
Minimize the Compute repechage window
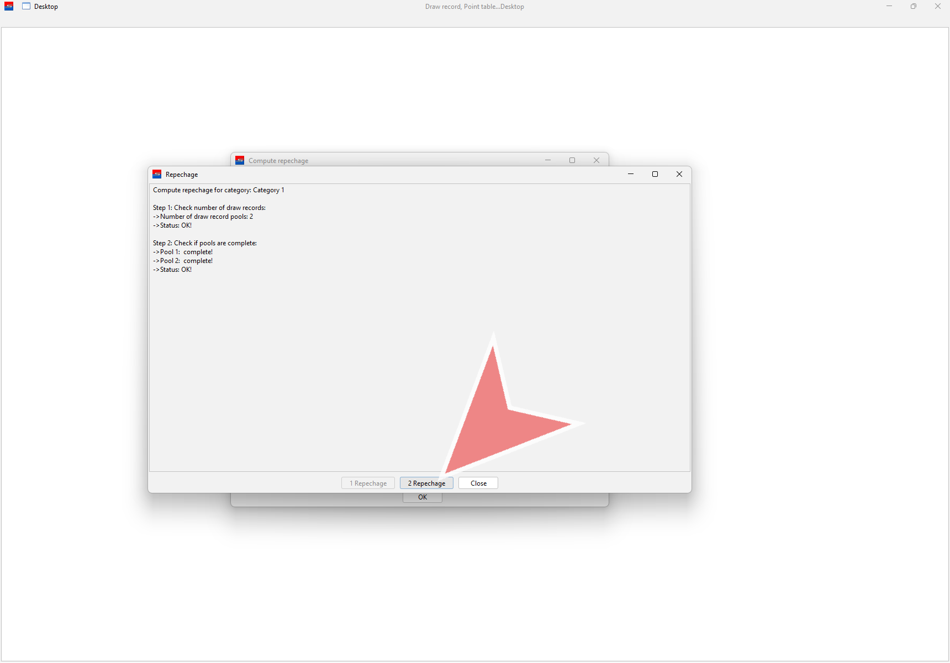pos(548,160)
